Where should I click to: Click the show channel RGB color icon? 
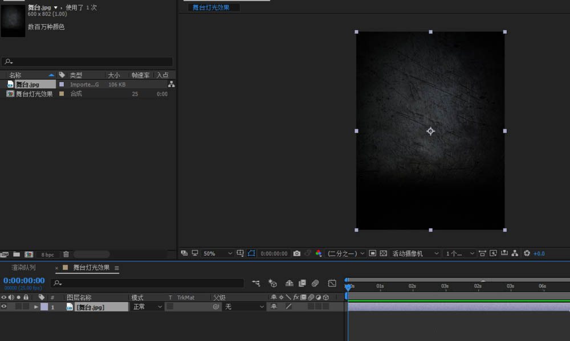319,253
